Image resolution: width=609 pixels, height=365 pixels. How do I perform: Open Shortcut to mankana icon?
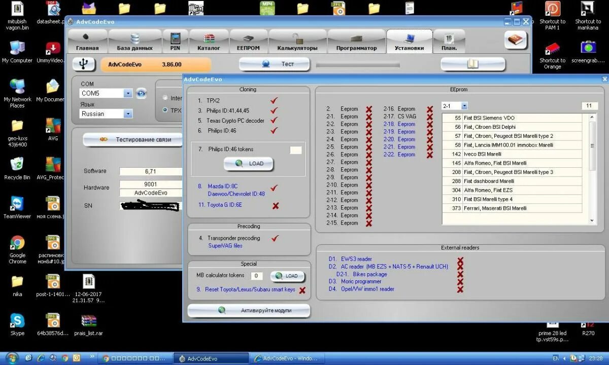coord(588,15)
